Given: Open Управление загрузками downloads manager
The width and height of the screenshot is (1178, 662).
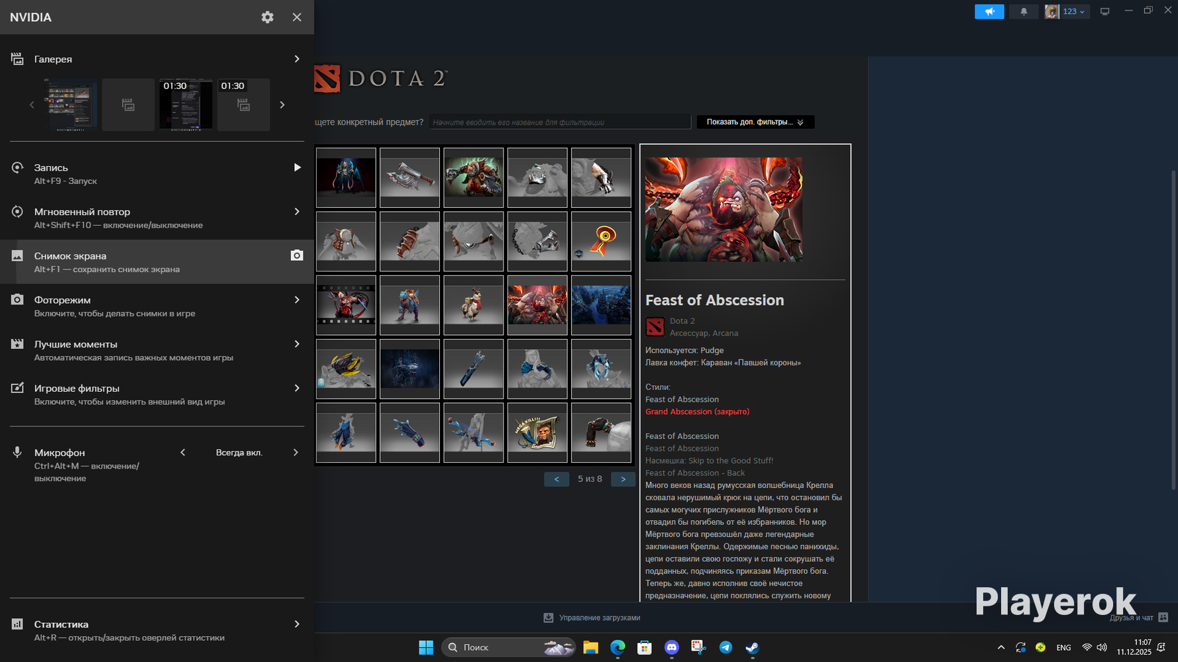Looking at the screenshot, I should [592, 618].
